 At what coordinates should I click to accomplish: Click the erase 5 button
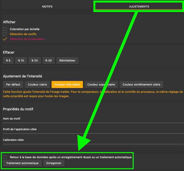[8, 61]
